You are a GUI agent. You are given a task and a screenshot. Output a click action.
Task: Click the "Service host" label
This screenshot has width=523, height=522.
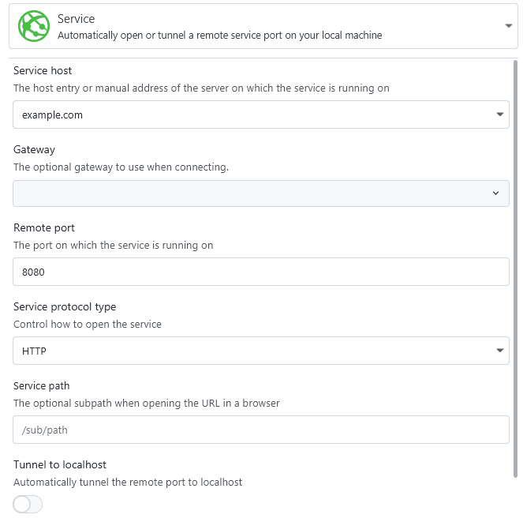43,71
